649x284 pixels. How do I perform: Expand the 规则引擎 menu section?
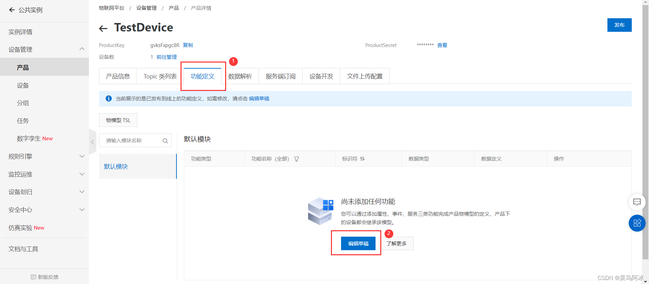pos(82,156)
